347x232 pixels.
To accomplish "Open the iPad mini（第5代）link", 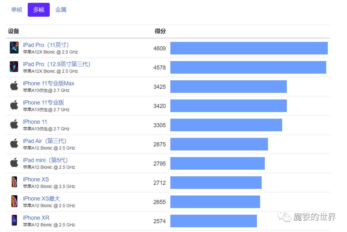I will point(45,160).
